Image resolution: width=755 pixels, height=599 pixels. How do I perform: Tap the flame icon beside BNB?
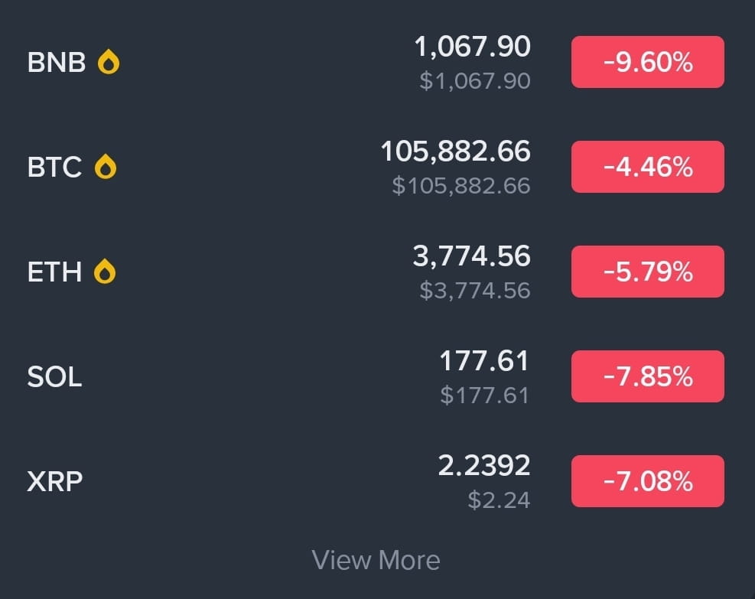tap(109, 62)
